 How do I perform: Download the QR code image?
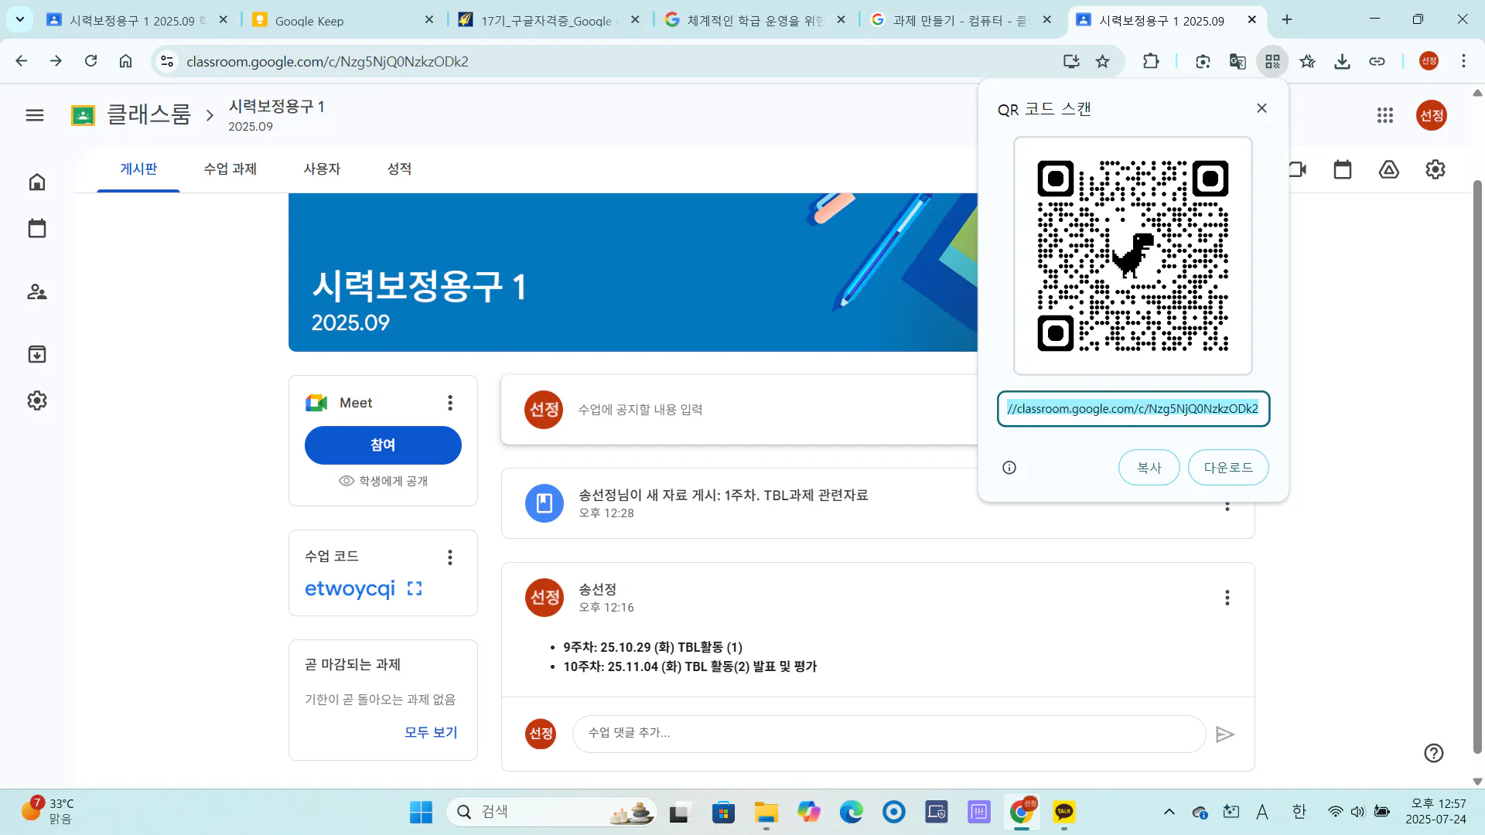[x=1228, y=467]
